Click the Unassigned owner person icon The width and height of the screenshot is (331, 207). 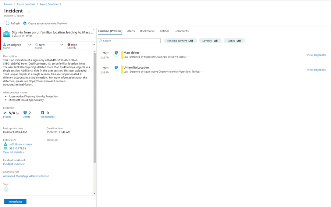[x=5, y=45]
